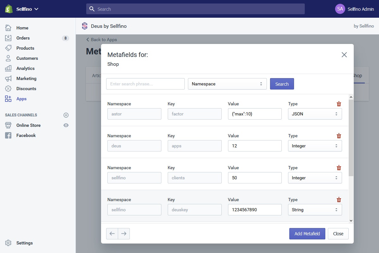Click the Online Store storefront icon
This screenshot has width=379, height=253.
coord(8,125)
